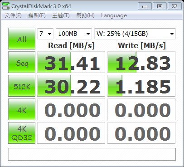Select the Seq read value 31.41

[71, 62]
